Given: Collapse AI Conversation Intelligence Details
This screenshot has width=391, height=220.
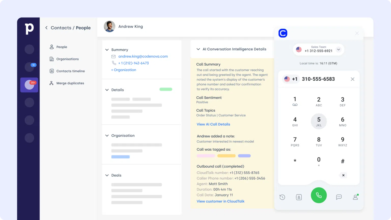Looking at the screenshot, I should (x=198, y=49).
